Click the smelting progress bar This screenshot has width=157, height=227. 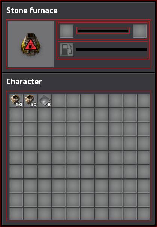click(103, 31)
